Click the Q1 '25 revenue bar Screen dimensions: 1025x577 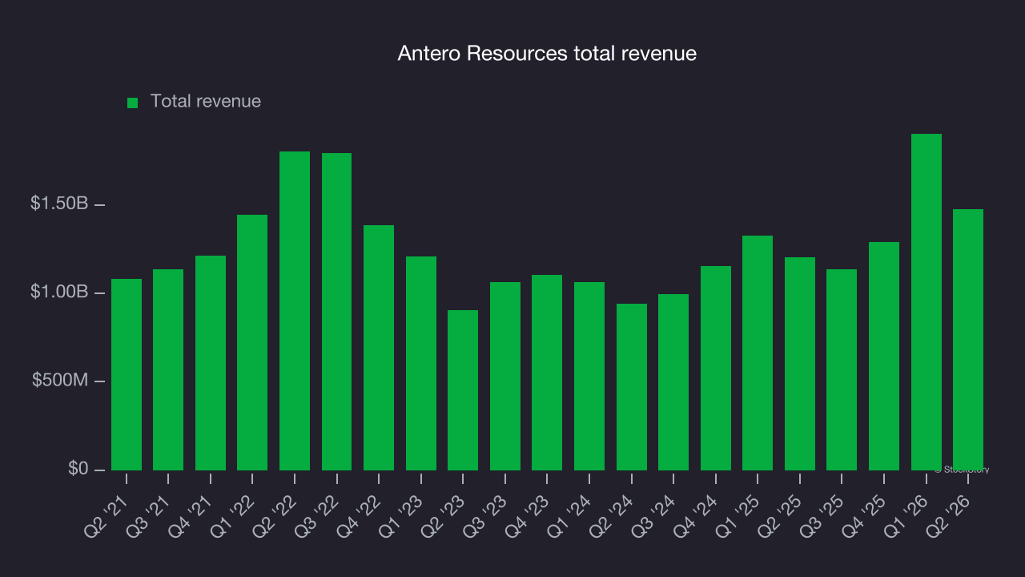pyautogui.click(x=758, y=353)
